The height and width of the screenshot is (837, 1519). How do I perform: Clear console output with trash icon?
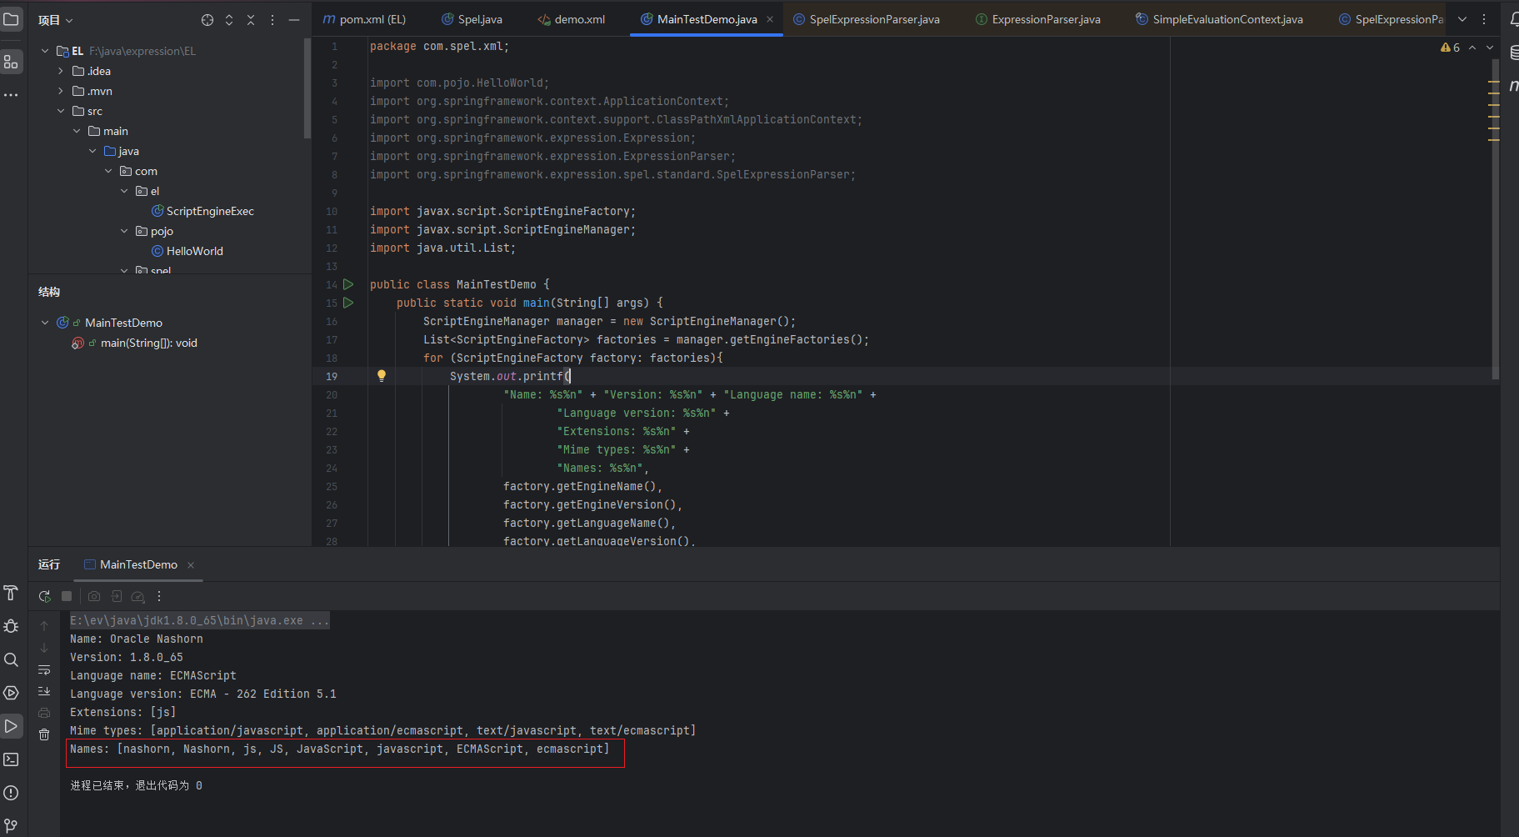click(44, 734)
